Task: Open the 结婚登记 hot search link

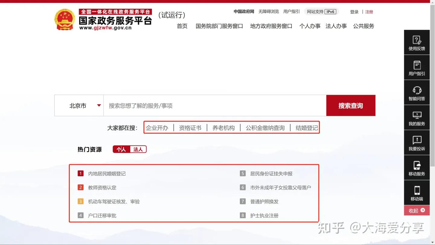Action: (306, 127)
